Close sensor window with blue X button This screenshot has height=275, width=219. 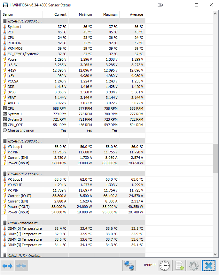tap(209, 265)
